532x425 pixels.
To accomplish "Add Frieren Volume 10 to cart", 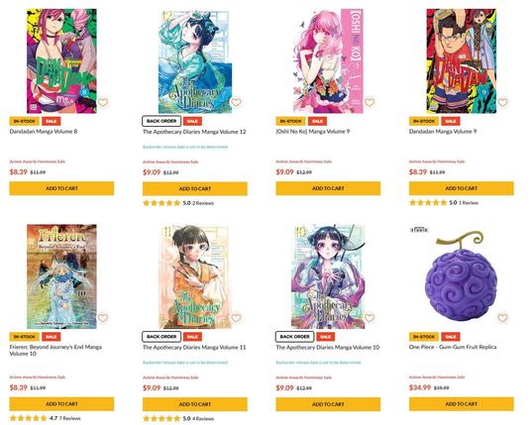I will [x=61, y=404].
